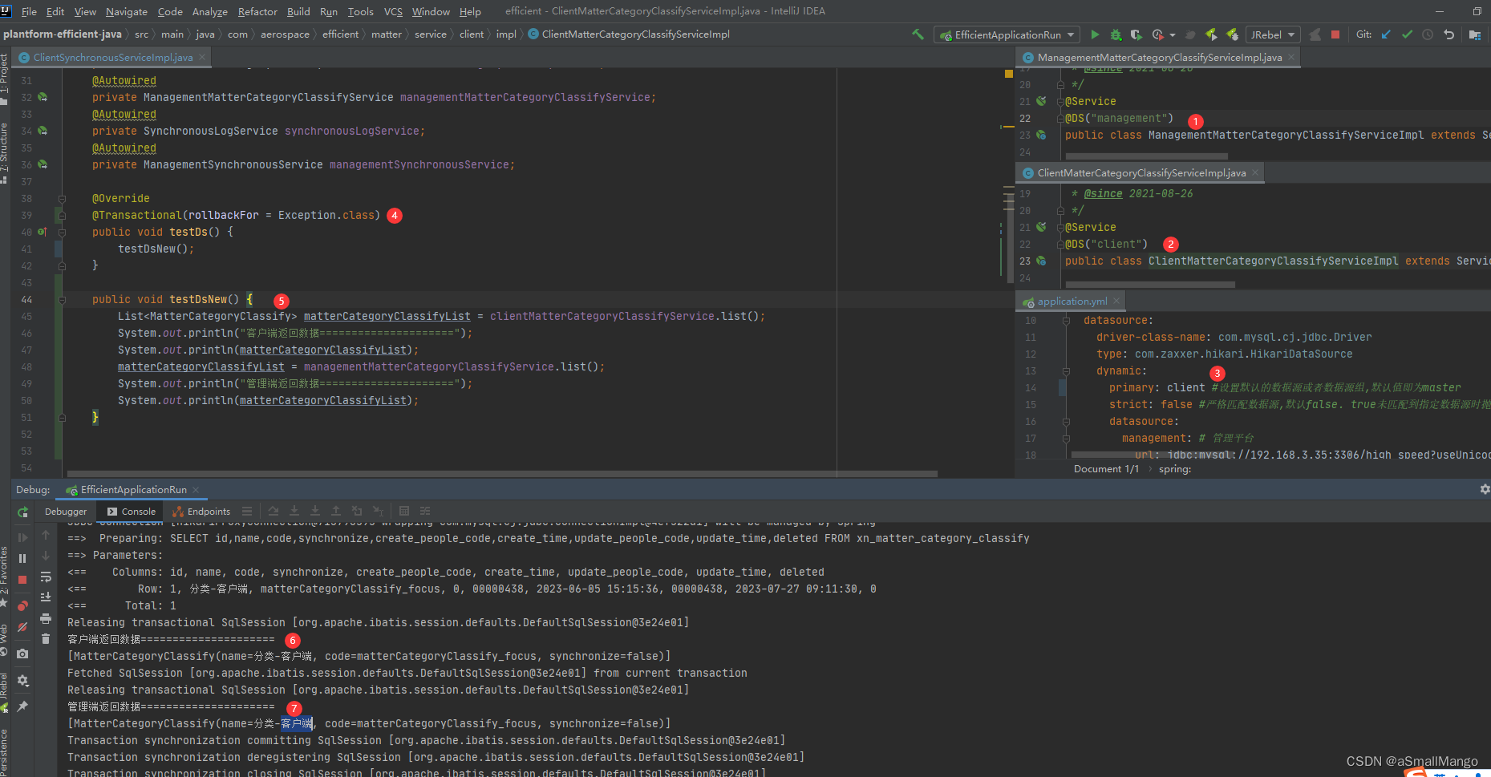Open Favorites side tool window

[x=4, y=576]
